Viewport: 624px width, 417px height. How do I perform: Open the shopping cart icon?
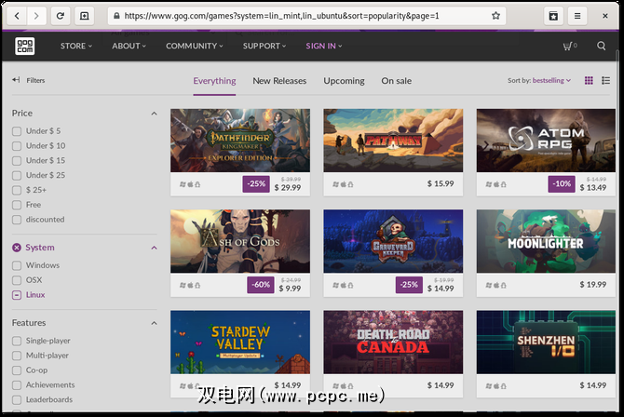pyautogui.click(x=568, y=46)
